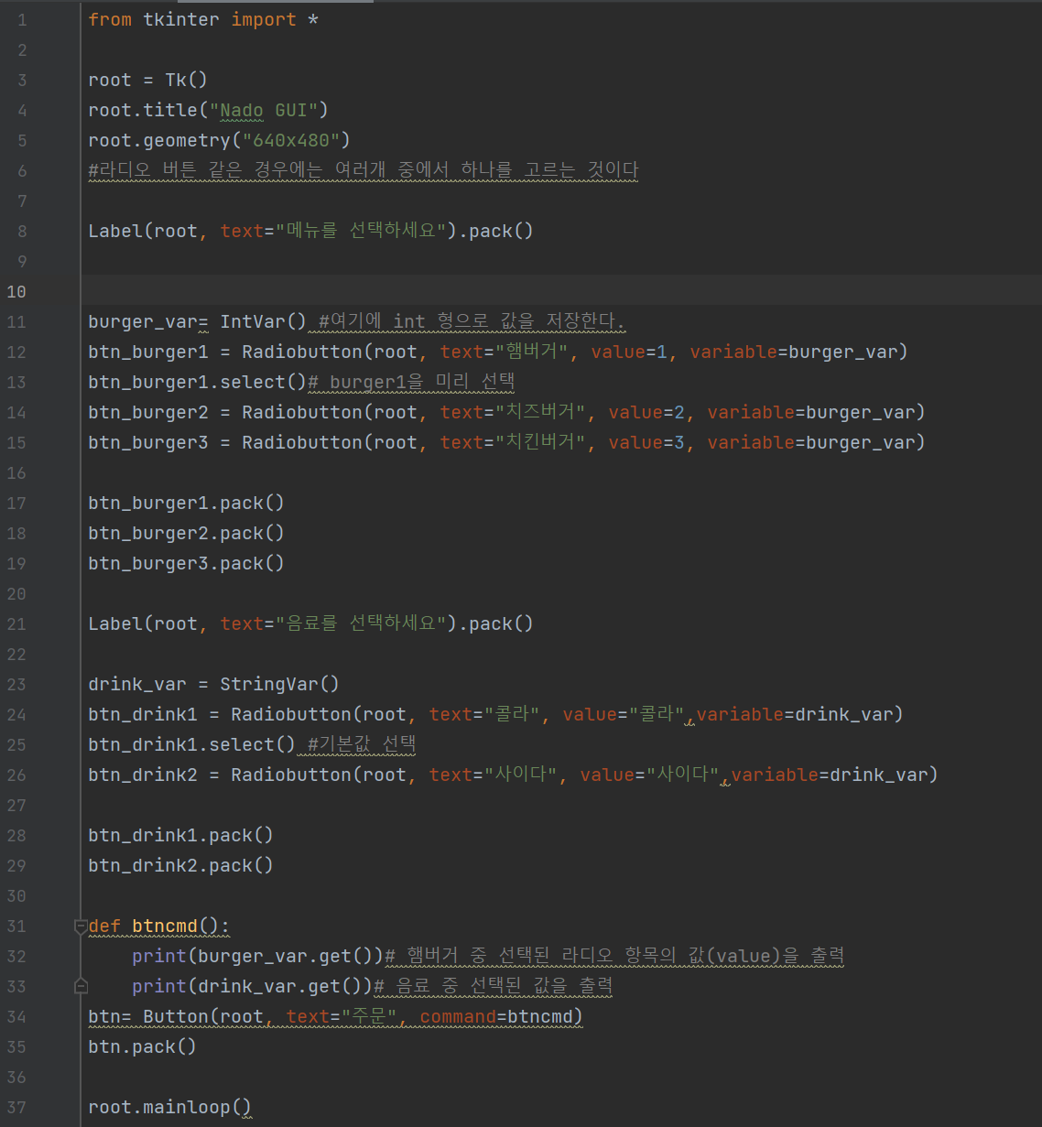This screenshot has height=1127, width=1042.
Task: Click on 'root = Tk()' statement
Action: tap(147, 80)
